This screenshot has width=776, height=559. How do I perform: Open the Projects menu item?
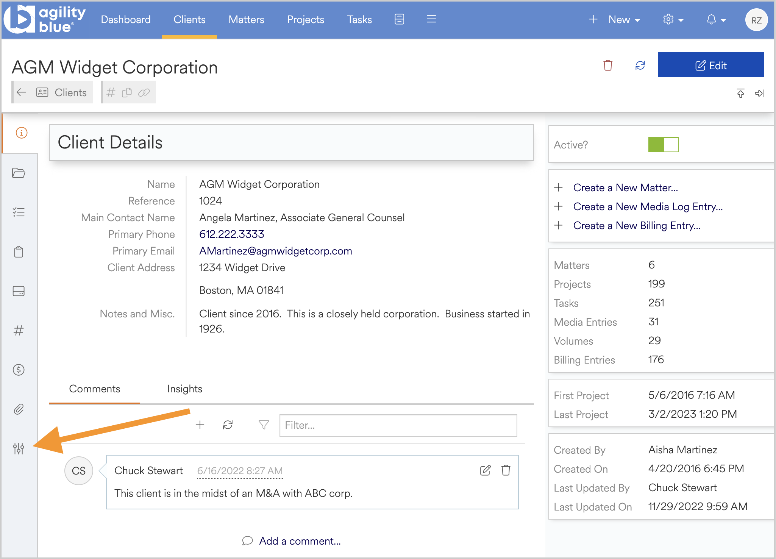[306, 19]
